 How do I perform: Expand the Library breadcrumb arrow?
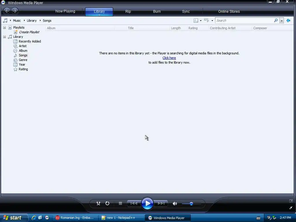coord(24,21)
